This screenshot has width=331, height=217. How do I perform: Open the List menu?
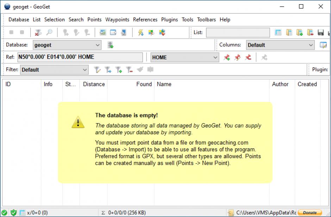point(37,20)
